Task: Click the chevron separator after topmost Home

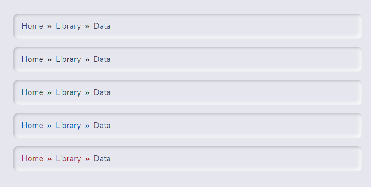Action: tap(49, 26)
